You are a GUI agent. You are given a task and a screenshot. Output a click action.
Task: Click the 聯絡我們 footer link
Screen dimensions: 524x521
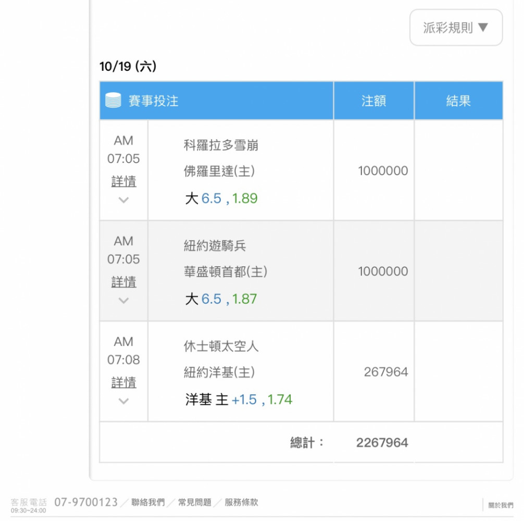[x=148, y=502]
